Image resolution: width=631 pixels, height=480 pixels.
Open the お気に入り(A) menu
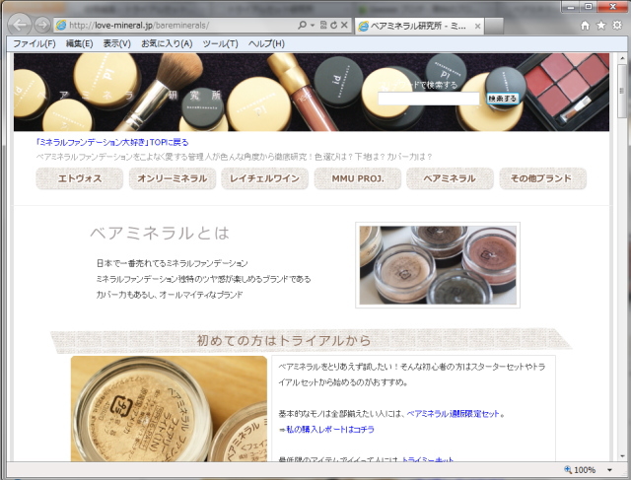coord(167,43)
